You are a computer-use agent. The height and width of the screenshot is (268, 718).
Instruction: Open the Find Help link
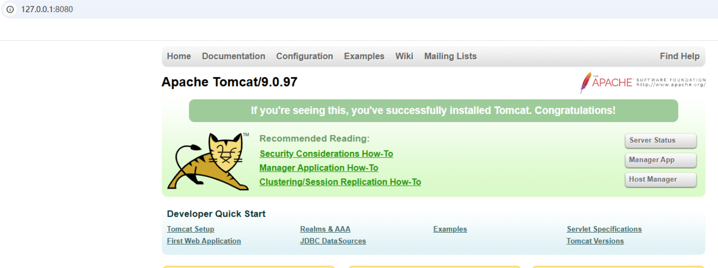(680, 56)
